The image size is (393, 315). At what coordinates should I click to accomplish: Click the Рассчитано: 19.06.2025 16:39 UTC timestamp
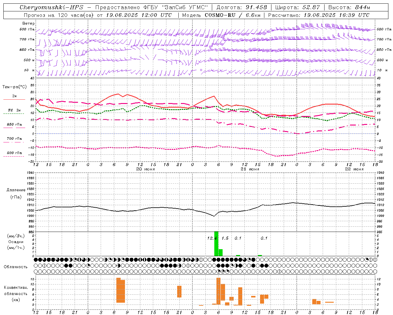[x=319, y=15]
